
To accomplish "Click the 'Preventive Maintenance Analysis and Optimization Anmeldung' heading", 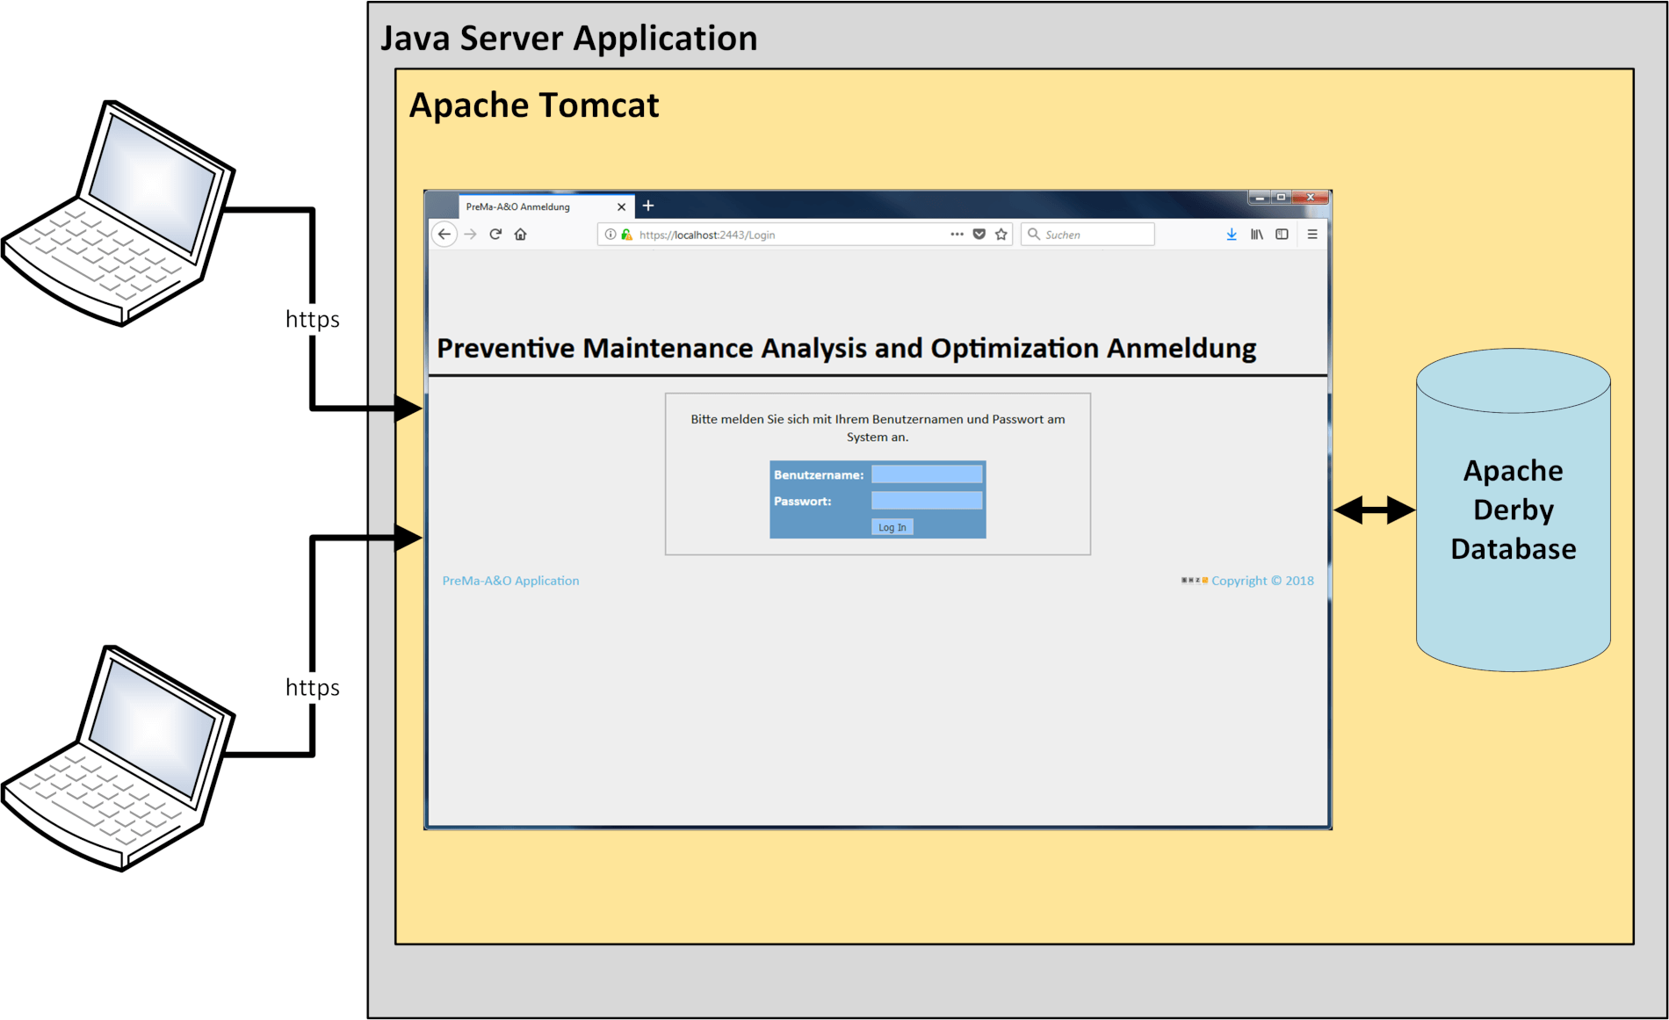I will (x=847, y=349).
